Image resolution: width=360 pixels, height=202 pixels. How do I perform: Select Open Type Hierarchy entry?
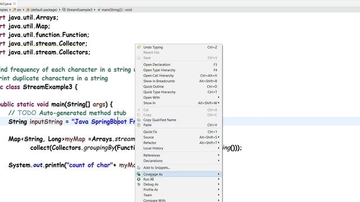click(x=179, y=70)
